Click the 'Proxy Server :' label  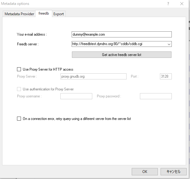pos(27,76)
